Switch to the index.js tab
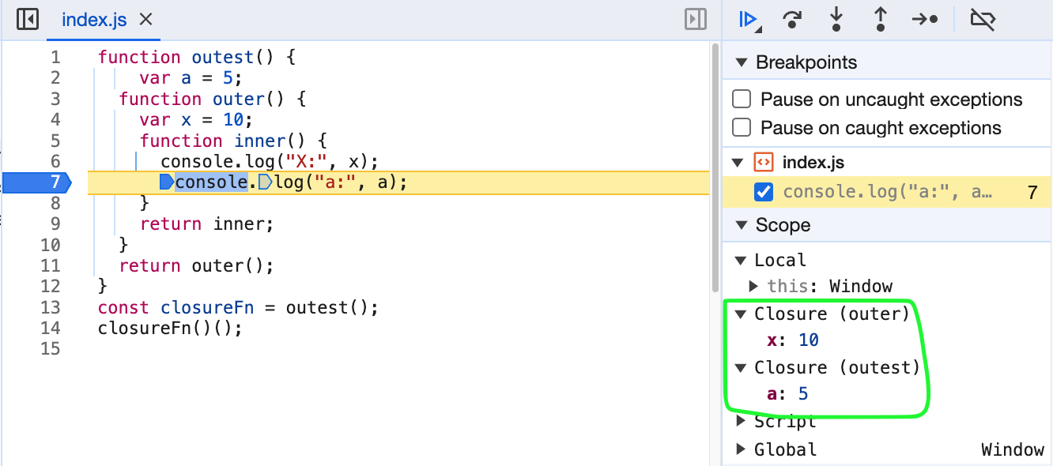Viewport: 1053px width, 466px height. 94,18
